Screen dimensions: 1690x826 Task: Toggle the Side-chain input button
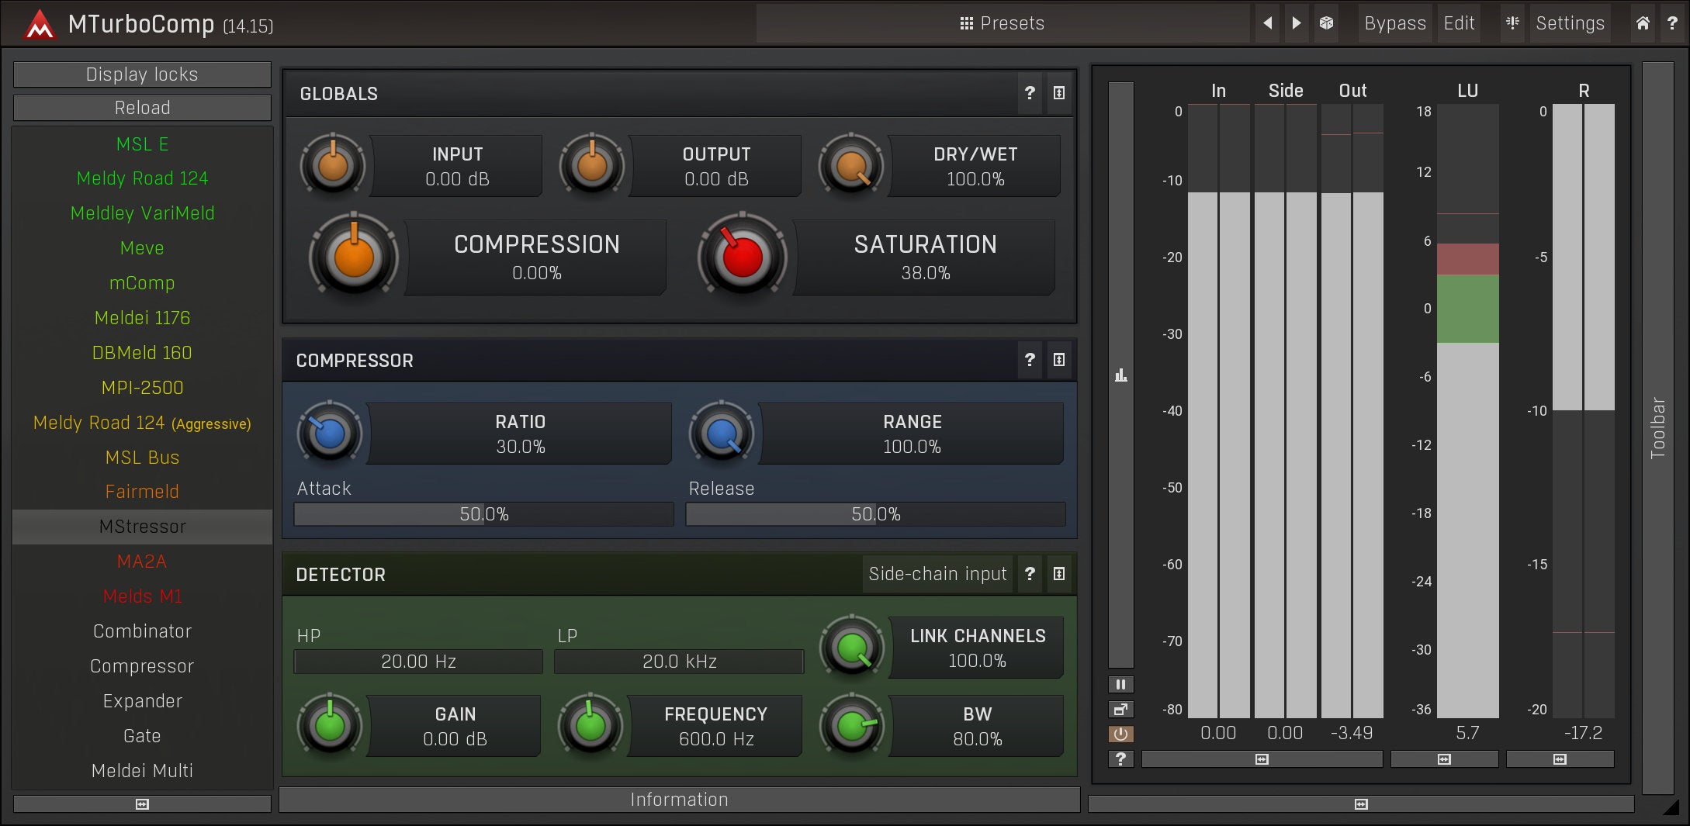tap(937, 574)
